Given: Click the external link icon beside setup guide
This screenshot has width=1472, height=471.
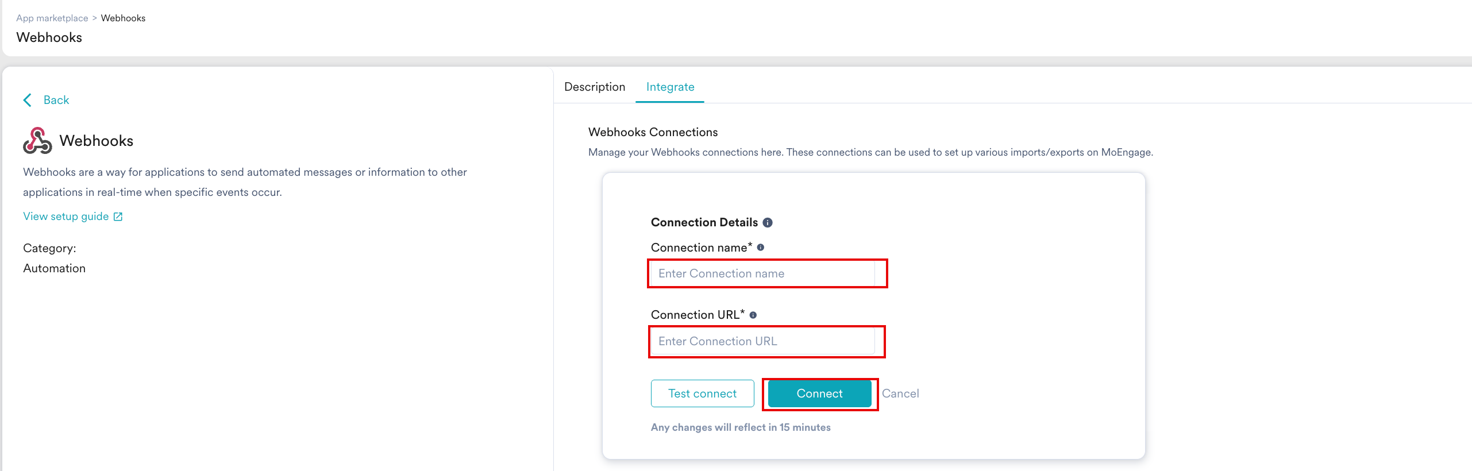Looking at the screenshot, I should pos(118,217).
